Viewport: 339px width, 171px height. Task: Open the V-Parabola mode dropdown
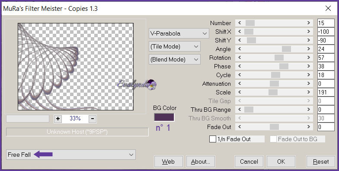[x=179, y=34]
